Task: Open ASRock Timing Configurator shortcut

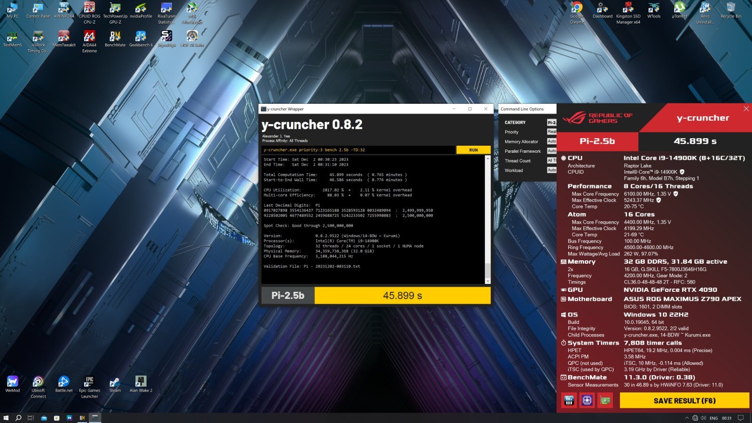Action: tap(38, 42)
